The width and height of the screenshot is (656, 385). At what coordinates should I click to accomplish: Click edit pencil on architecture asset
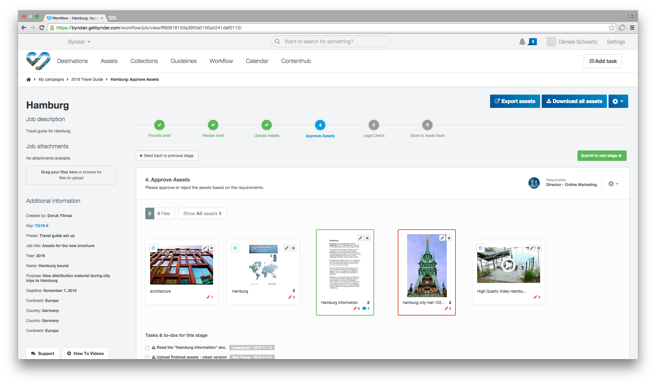pos(205,248)
